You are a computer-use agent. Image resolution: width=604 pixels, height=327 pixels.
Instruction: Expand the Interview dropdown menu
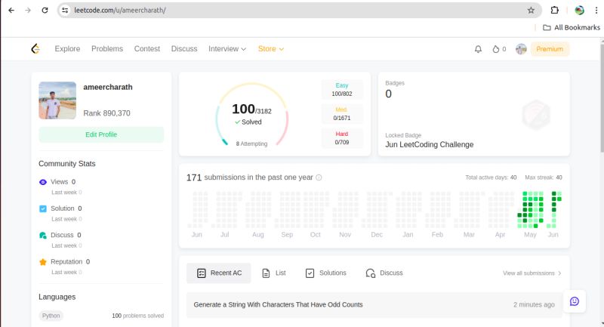click(x=227, y=49)
